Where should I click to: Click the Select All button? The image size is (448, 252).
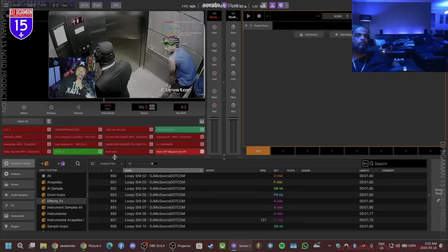tap(23, 121)
